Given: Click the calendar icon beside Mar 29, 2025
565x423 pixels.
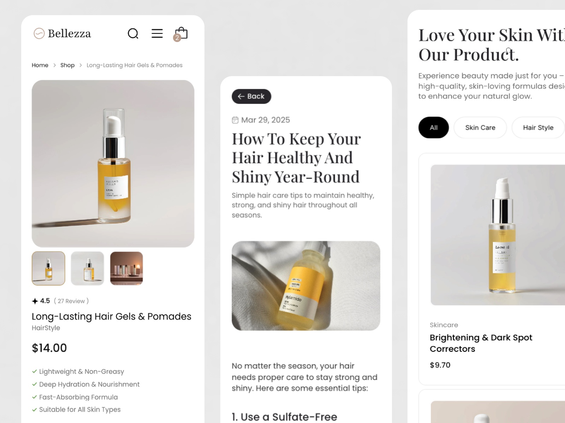Looking at the screenshot, I should pos(235,120).
